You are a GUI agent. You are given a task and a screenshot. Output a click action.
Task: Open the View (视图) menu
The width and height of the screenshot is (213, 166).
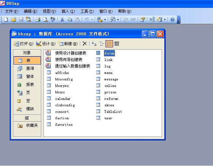49,11
